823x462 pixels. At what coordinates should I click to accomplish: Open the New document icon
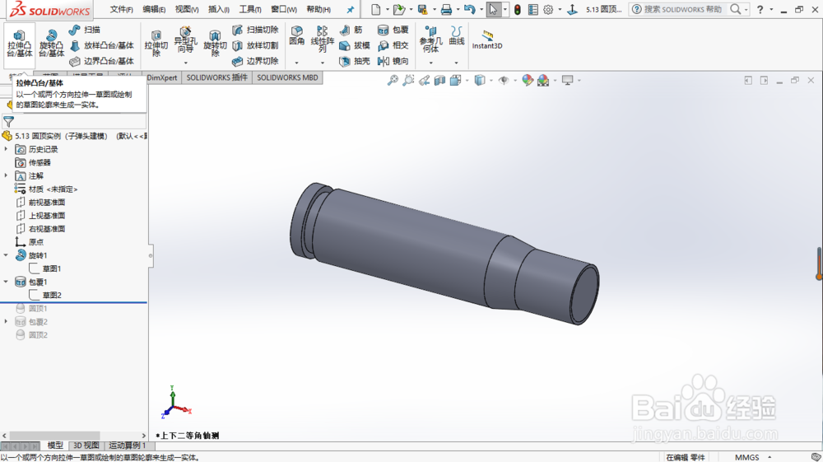tap(376, 9)
